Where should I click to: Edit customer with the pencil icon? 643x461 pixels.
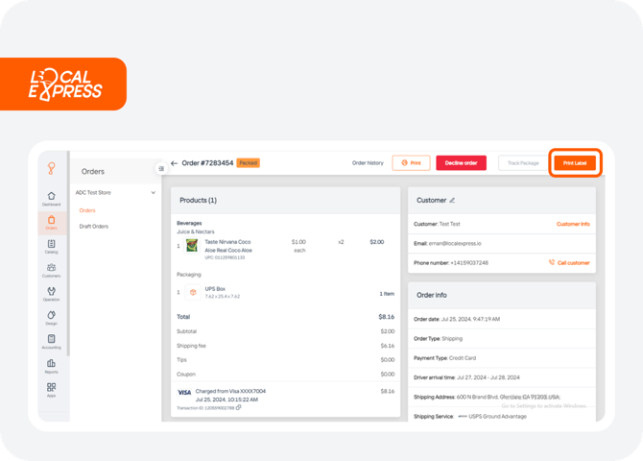pyautogui.click(x=452, y=201)
